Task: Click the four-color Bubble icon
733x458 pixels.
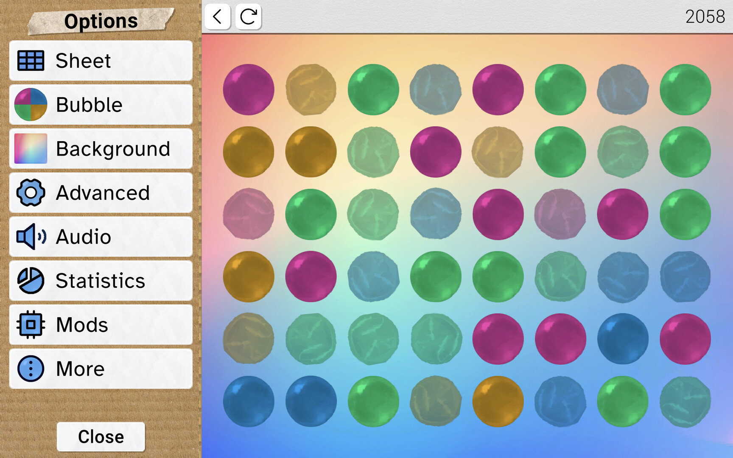Action: point(31,105)
